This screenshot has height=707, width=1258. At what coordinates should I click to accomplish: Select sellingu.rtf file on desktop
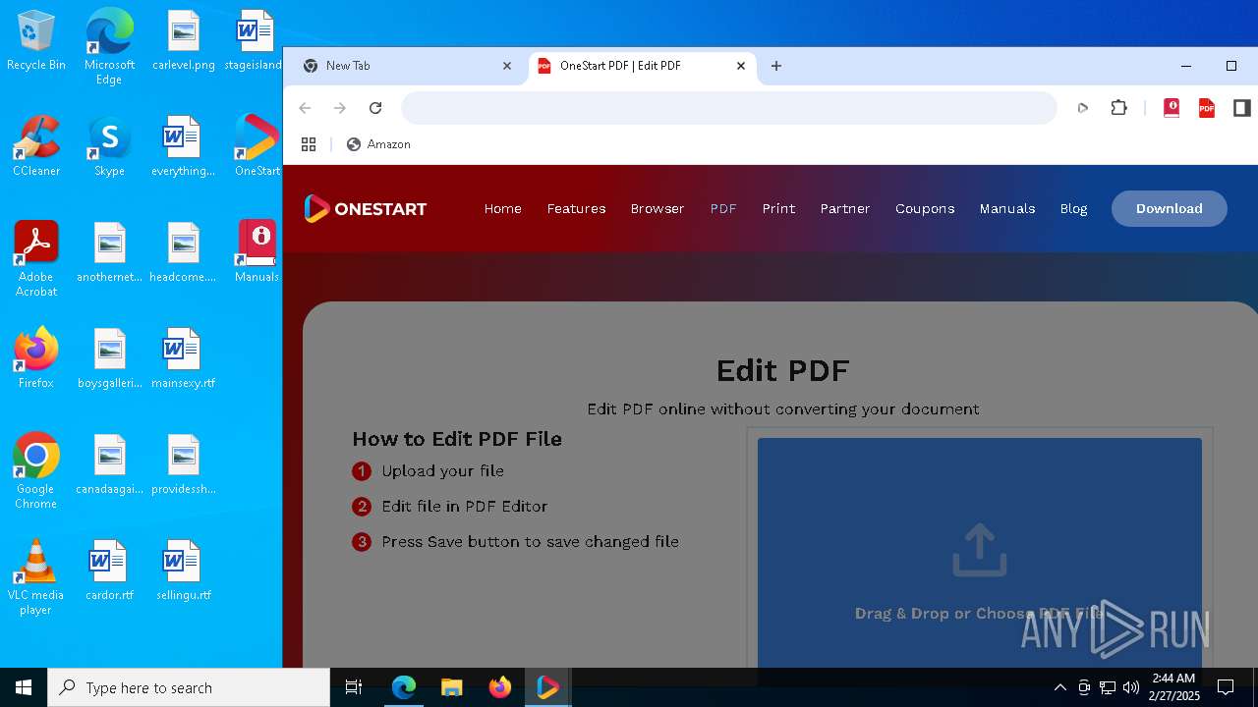(183, 571)
